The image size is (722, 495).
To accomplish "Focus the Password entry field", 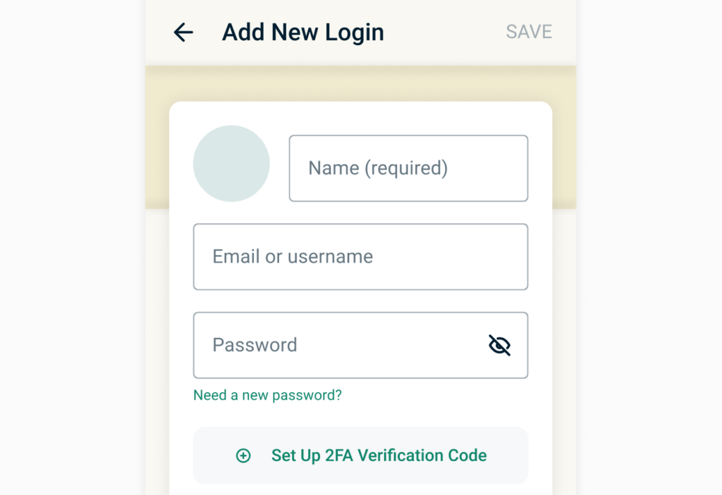I will 317,345.
